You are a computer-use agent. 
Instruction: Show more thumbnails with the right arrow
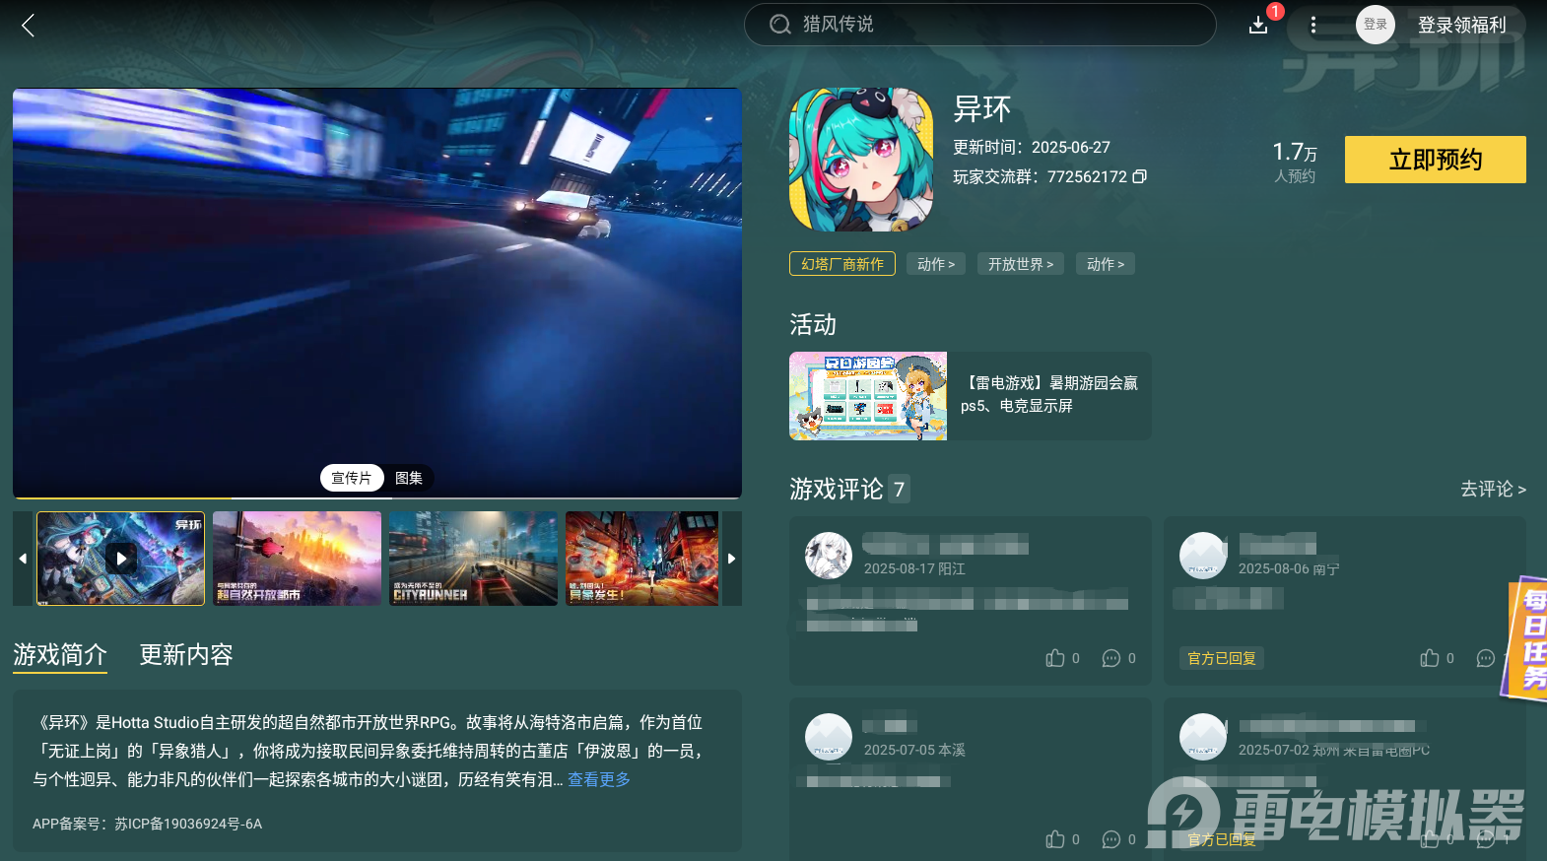click(x=731, y=559)
